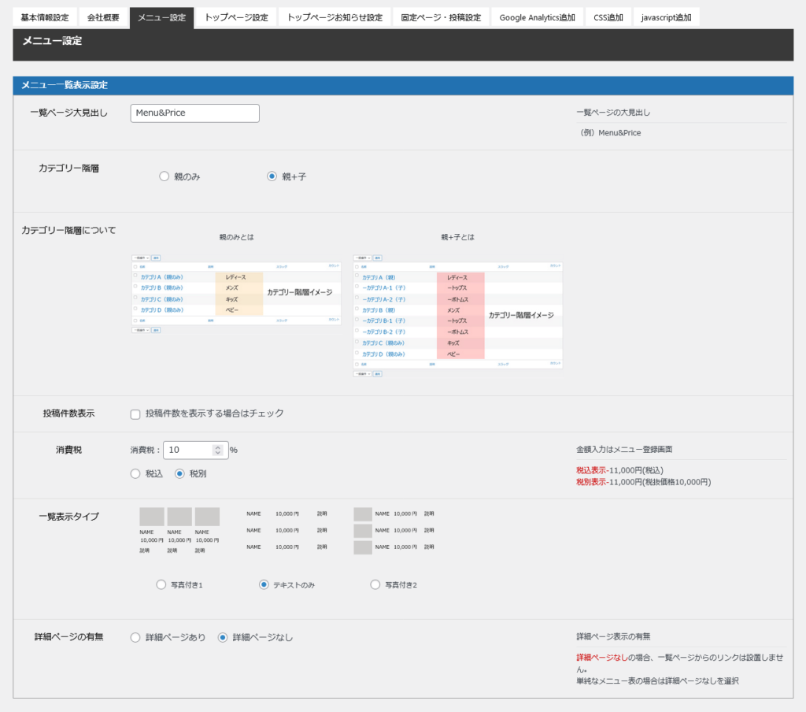
Task: Select 詳細ページあり option
Action: (135, 638)
